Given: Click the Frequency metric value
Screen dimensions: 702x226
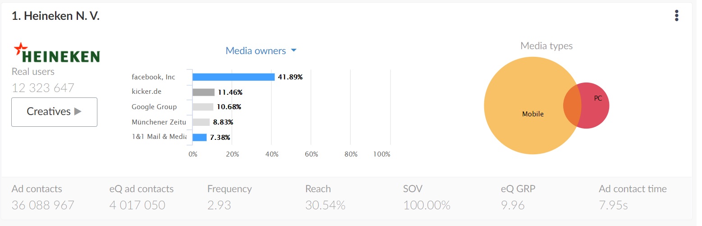Looking at the screenshot, I should pos(219,205).
